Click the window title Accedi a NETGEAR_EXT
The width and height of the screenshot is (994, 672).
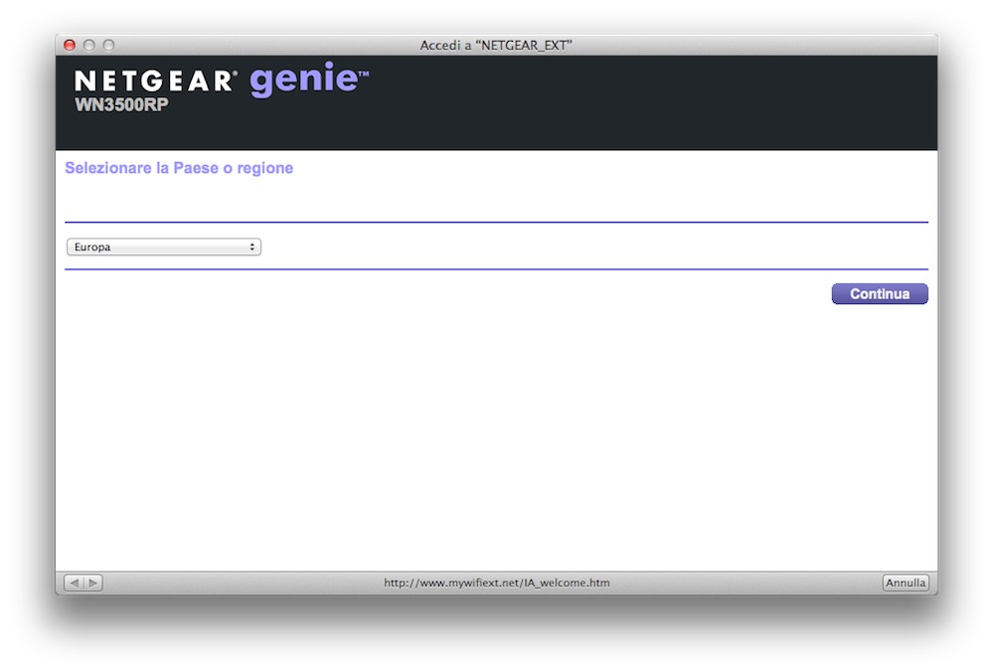pyautogui.click(x=496, y=45)
